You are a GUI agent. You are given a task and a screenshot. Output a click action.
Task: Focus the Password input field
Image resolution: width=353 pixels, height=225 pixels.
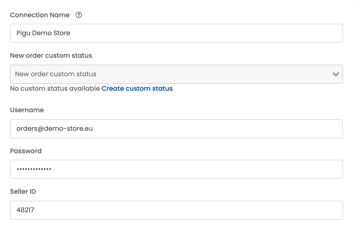tap(176, 169)
